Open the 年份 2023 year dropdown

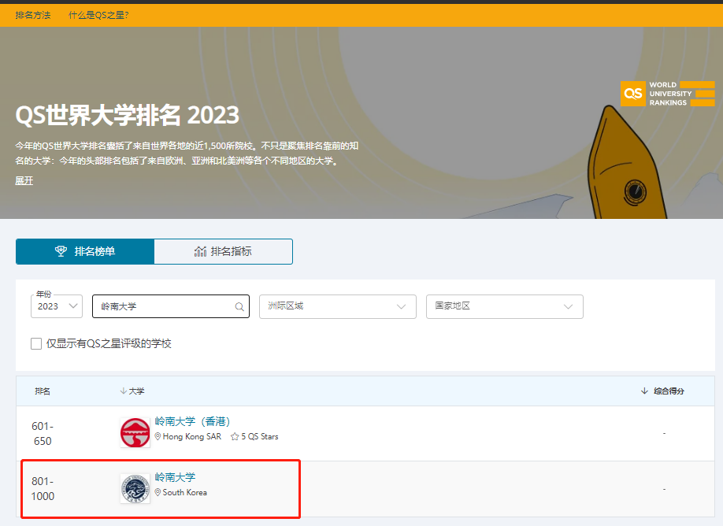click(x=57, y=306)
